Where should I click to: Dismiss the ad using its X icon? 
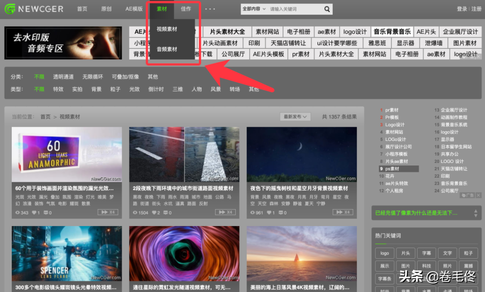(478, 195)
